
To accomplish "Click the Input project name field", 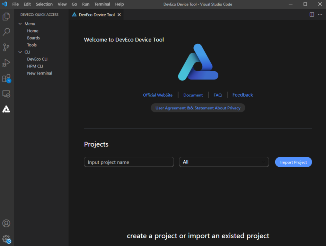I will tap(128, 162).
